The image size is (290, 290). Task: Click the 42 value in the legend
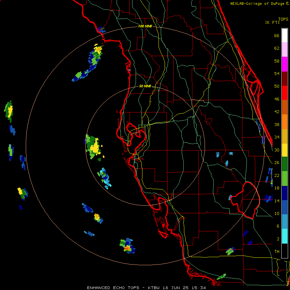[277, 112]
